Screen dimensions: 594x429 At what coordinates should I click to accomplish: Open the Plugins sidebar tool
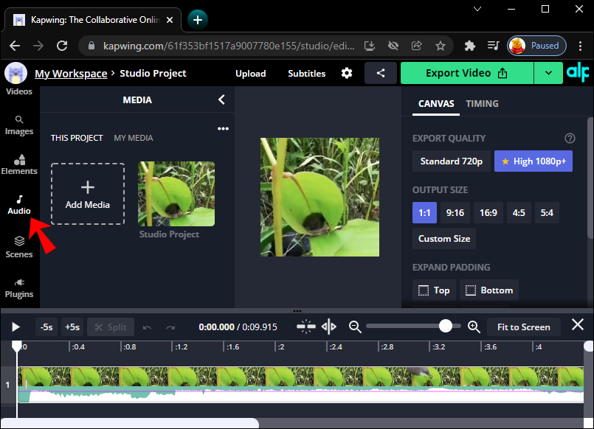tap(19, 287)
